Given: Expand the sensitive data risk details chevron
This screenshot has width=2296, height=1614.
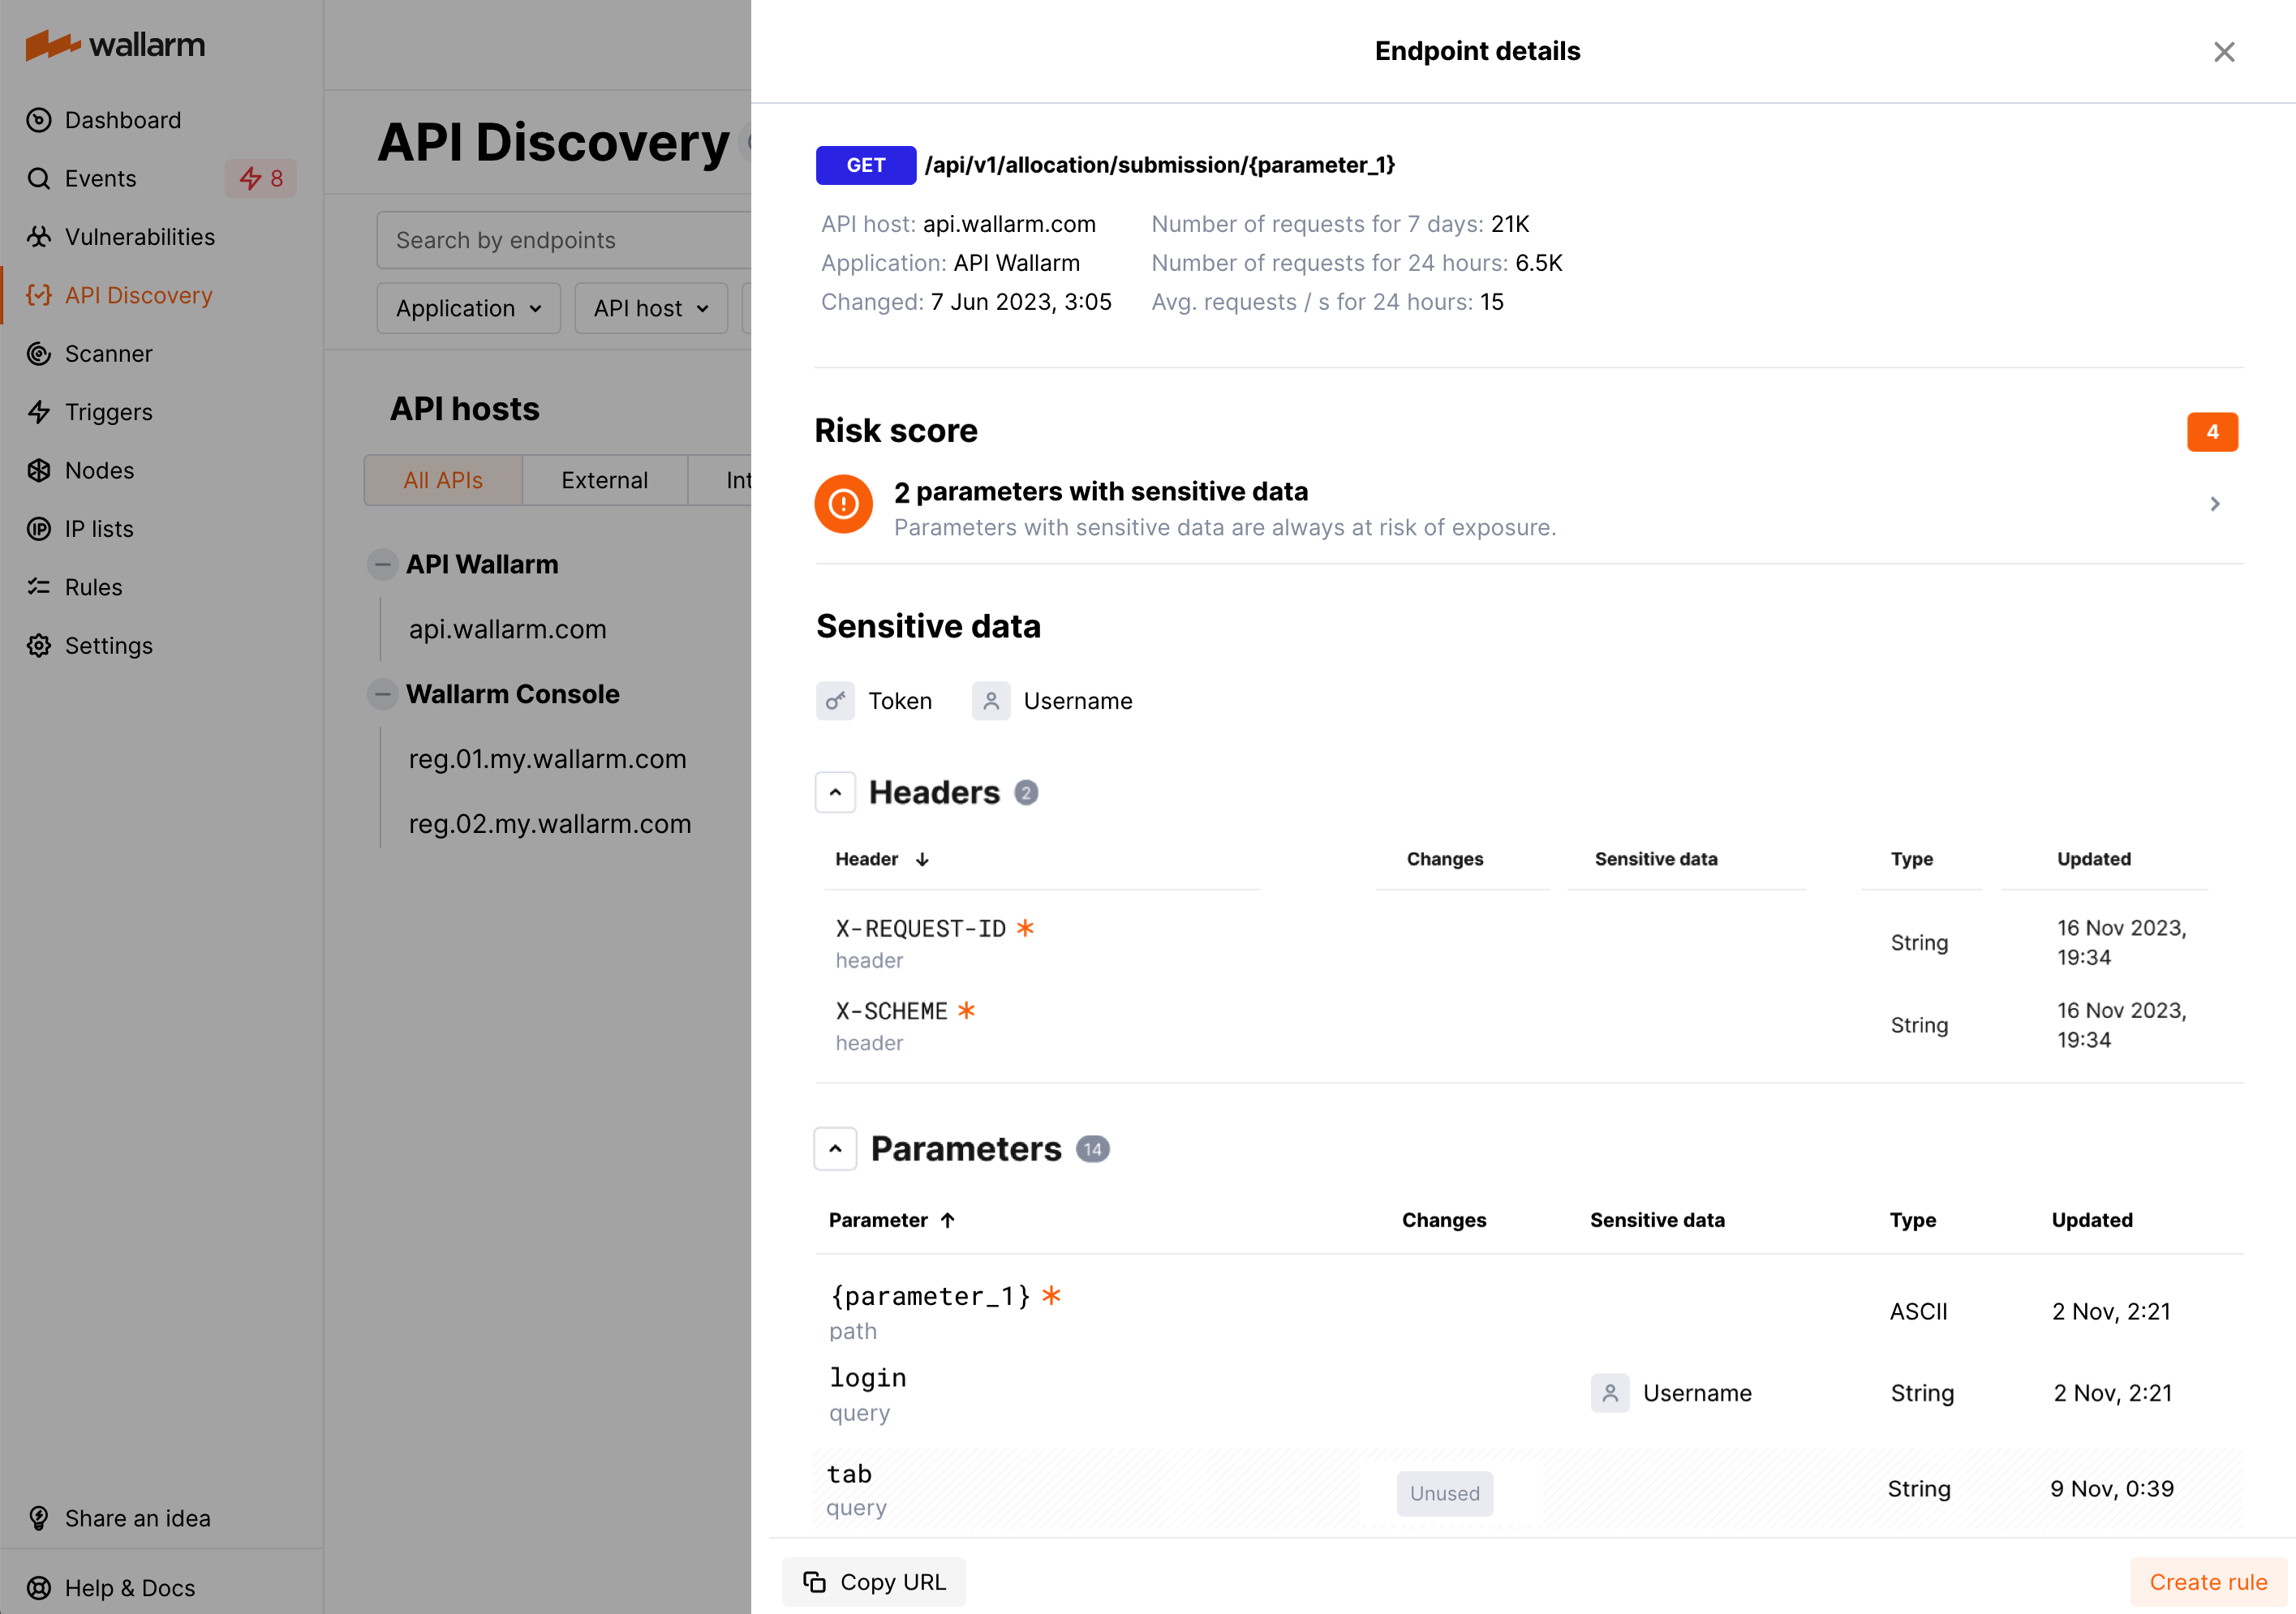Looking at the screenshot, I should click(x=2215, y=504).
